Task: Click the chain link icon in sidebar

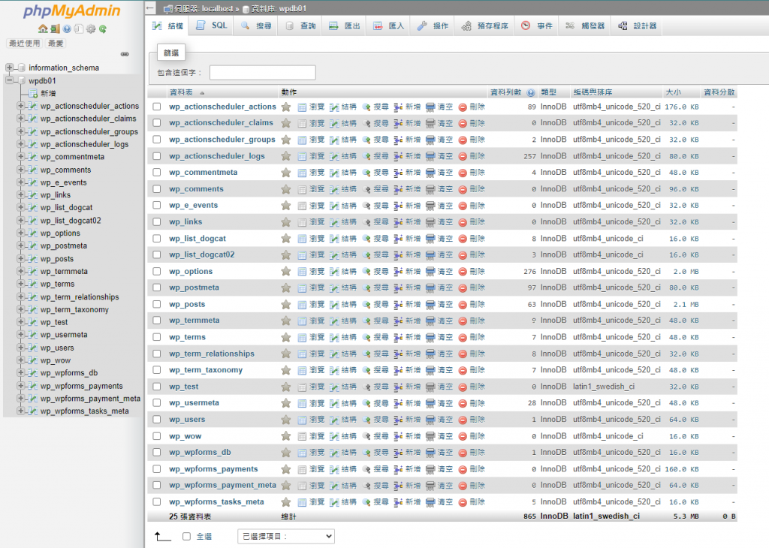Action: (x=125, y=54)
